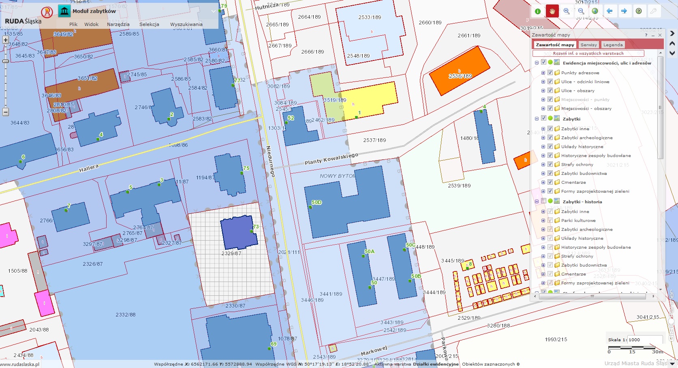Collapse Ewidencja miejscowości group
Screen dimensions: 678x368
click(537, 62)
